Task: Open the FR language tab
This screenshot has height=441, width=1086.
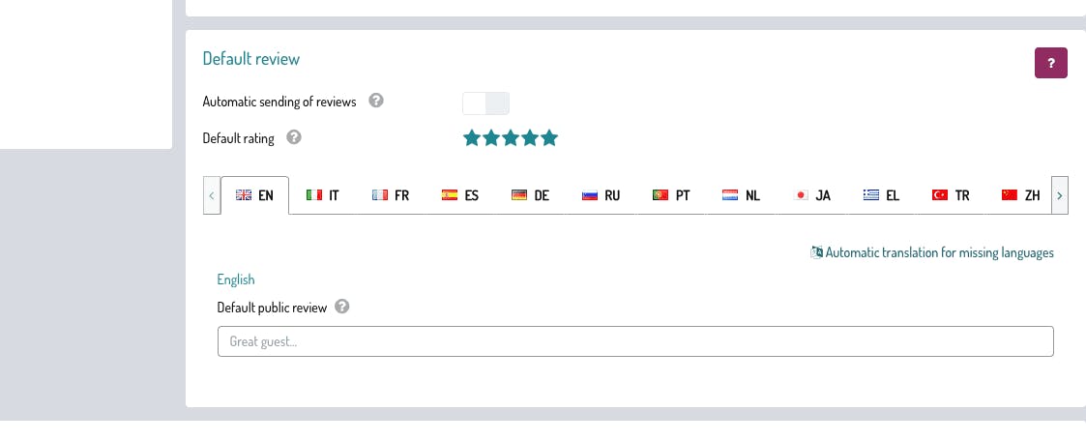Action: tap(391, 195)
